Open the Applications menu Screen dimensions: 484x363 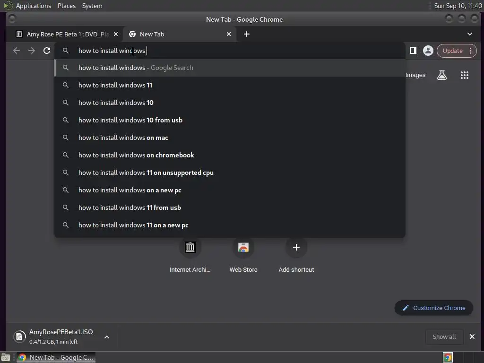click(x=34, y=6)
